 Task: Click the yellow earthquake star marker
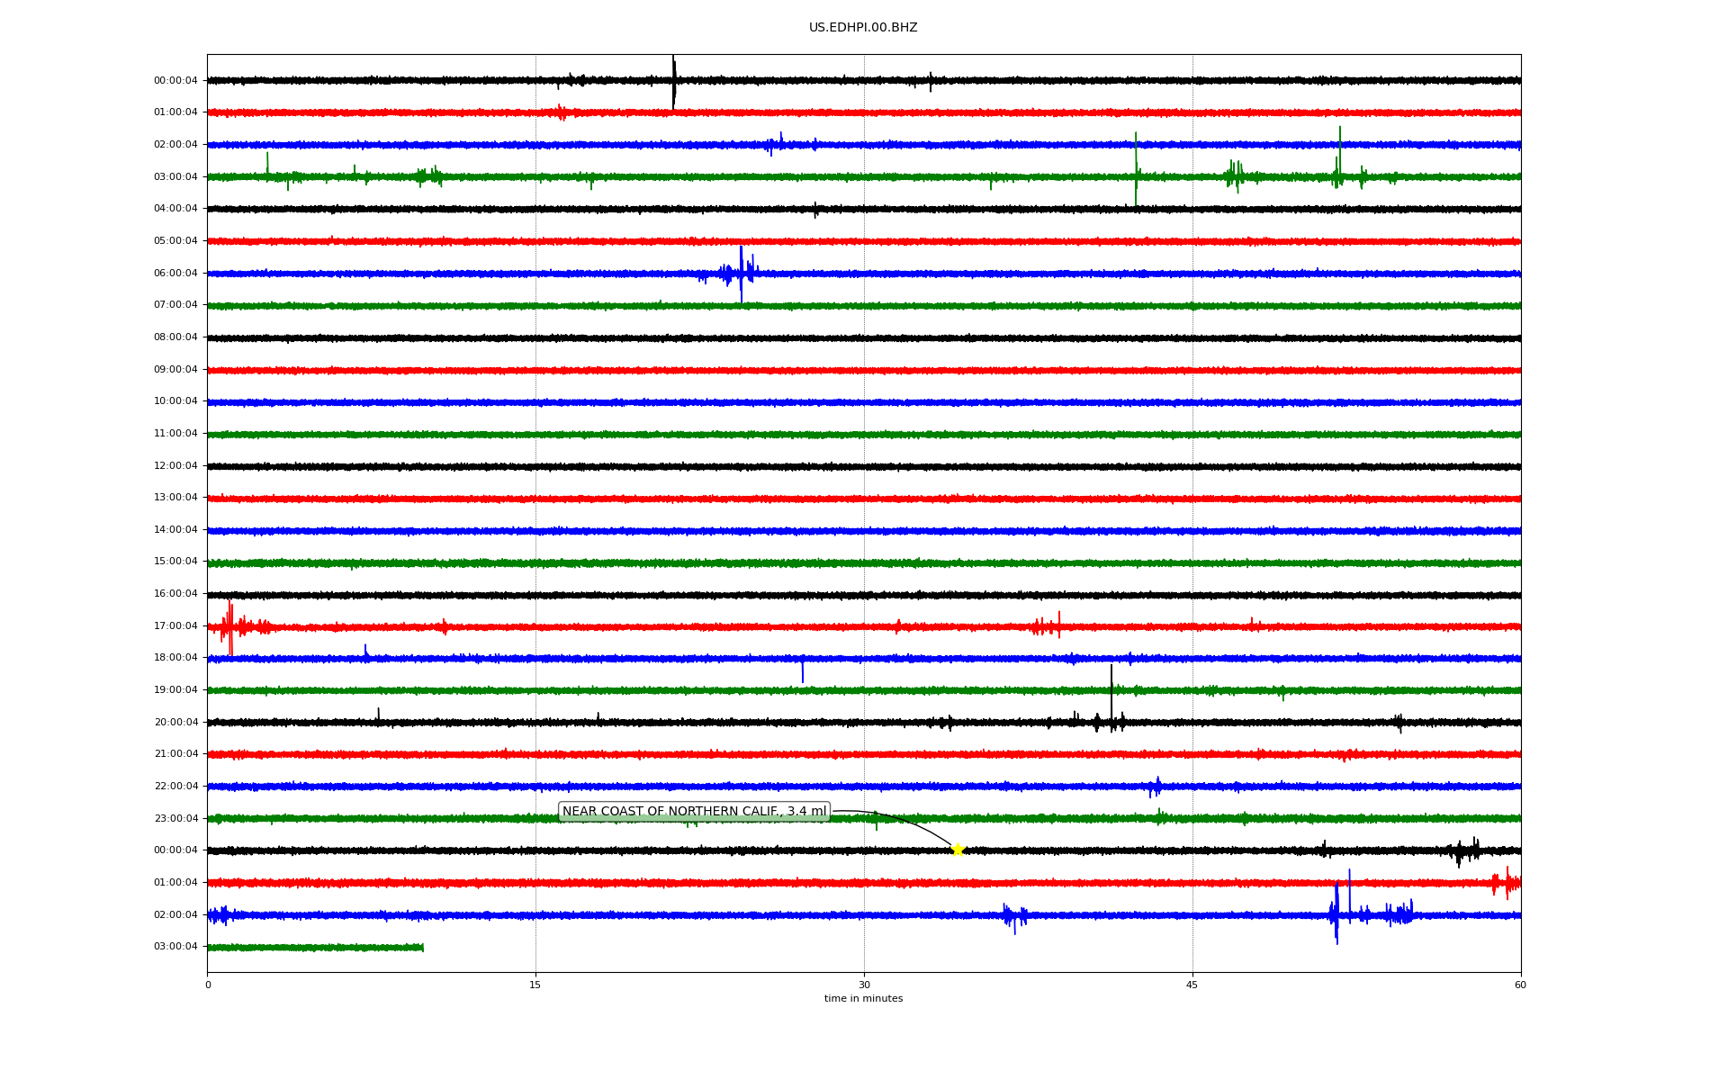click(957, 850)
